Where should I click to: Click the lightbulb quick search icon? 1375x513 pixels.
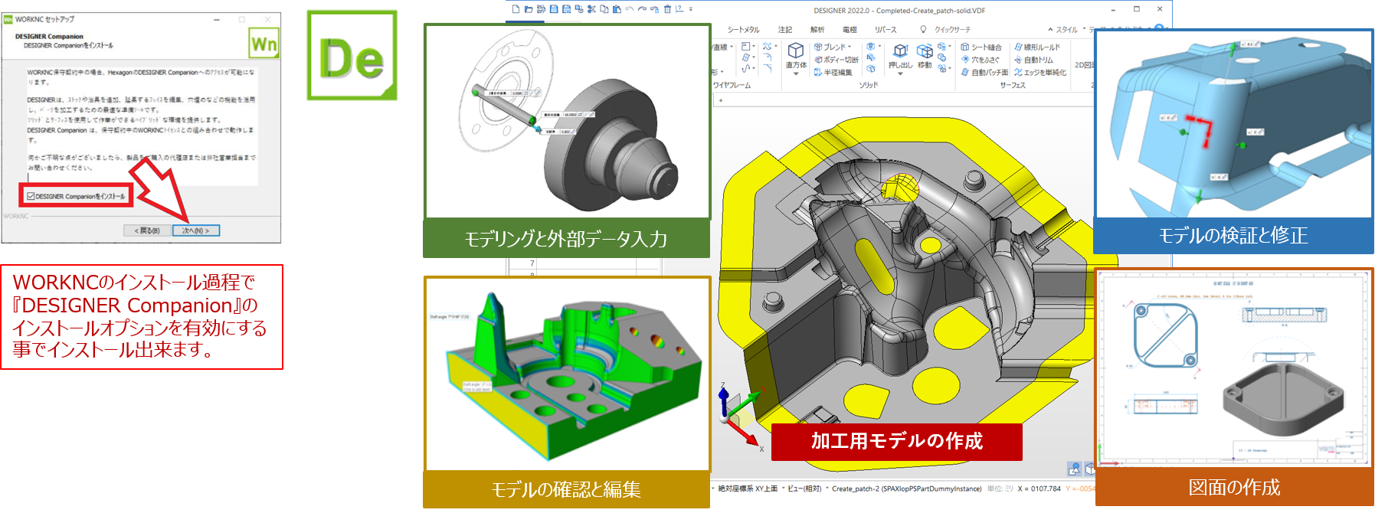tap(923, 29)
